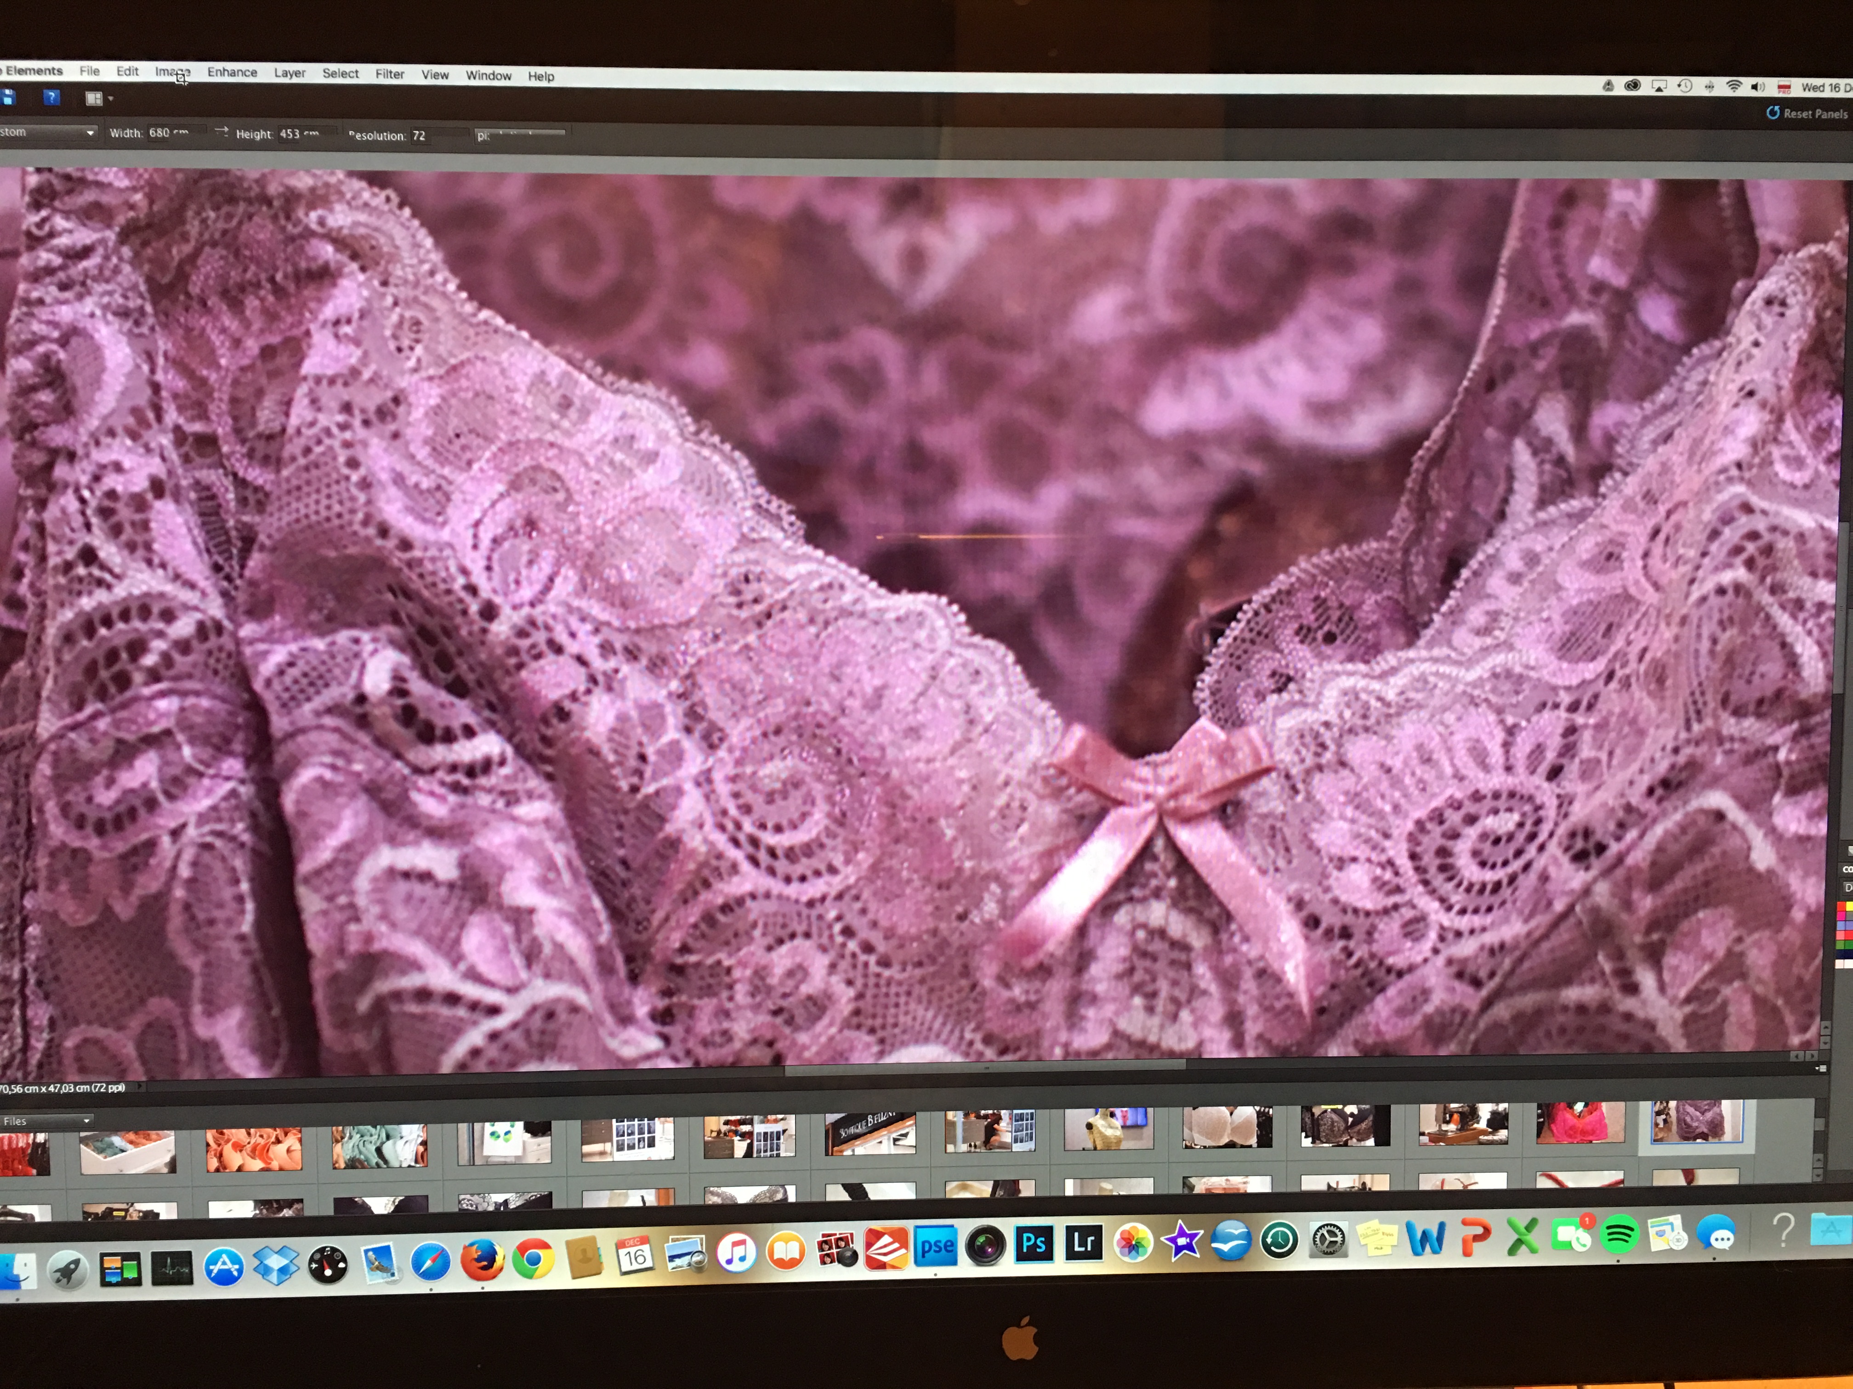Open iBooks orange book icon in the Dock
The height and width of the screenshot is (1389, 1853).
point(786,1251)
